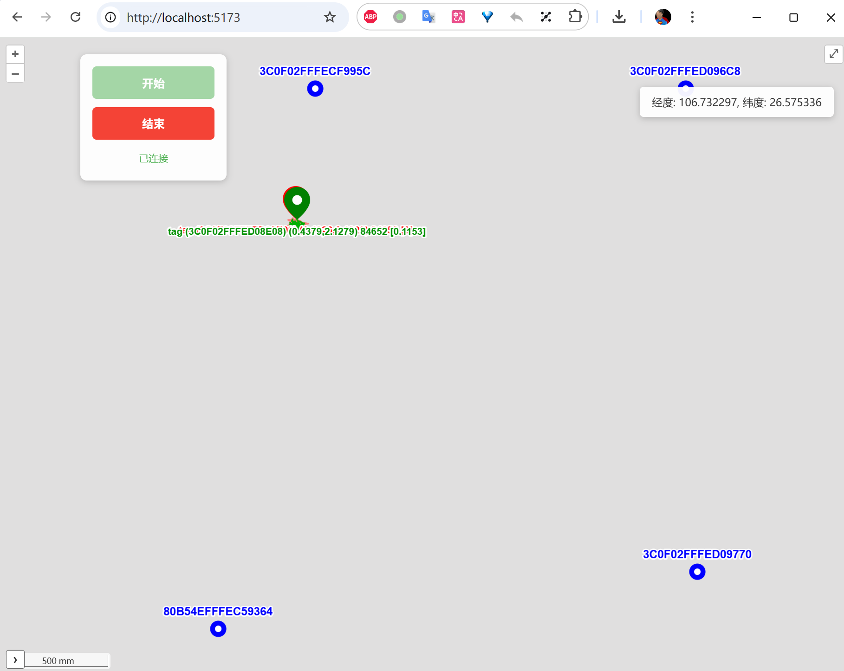Open the browser downloads panel
844x671 pixels.
pos(619,17)
